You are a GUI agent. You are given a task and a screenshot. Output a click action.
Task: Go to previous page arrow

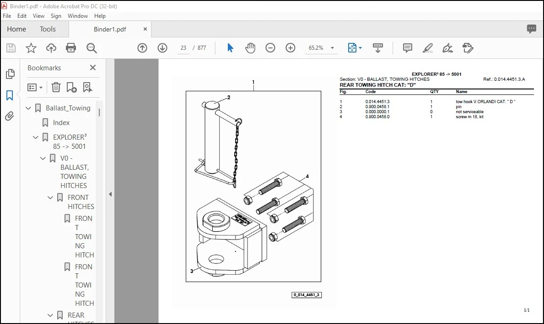(x=142, y=48)
